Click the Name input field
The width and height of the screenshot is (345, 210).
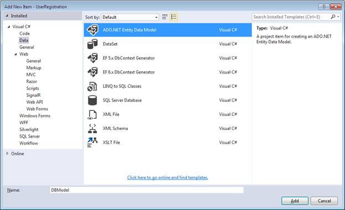(147, 190)
